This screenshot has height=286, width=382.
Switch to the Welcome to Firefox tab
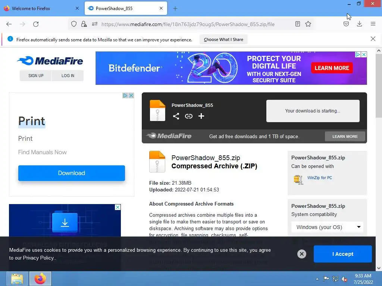click(41, 8)
